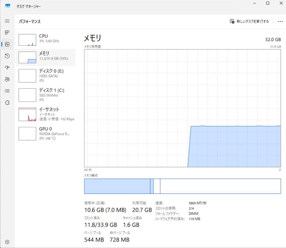Click 新しいタスクを実行する button
The image size is (286, 248).
(249, 21)
